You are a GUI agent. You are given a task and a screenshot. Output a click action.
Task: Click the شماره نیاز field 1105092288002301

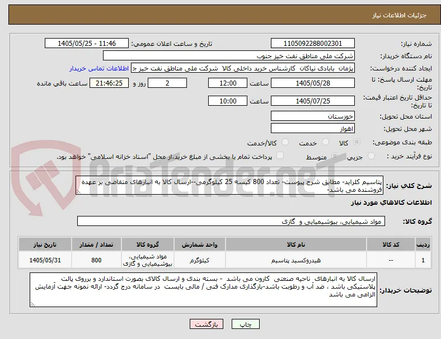coord(312,44)
